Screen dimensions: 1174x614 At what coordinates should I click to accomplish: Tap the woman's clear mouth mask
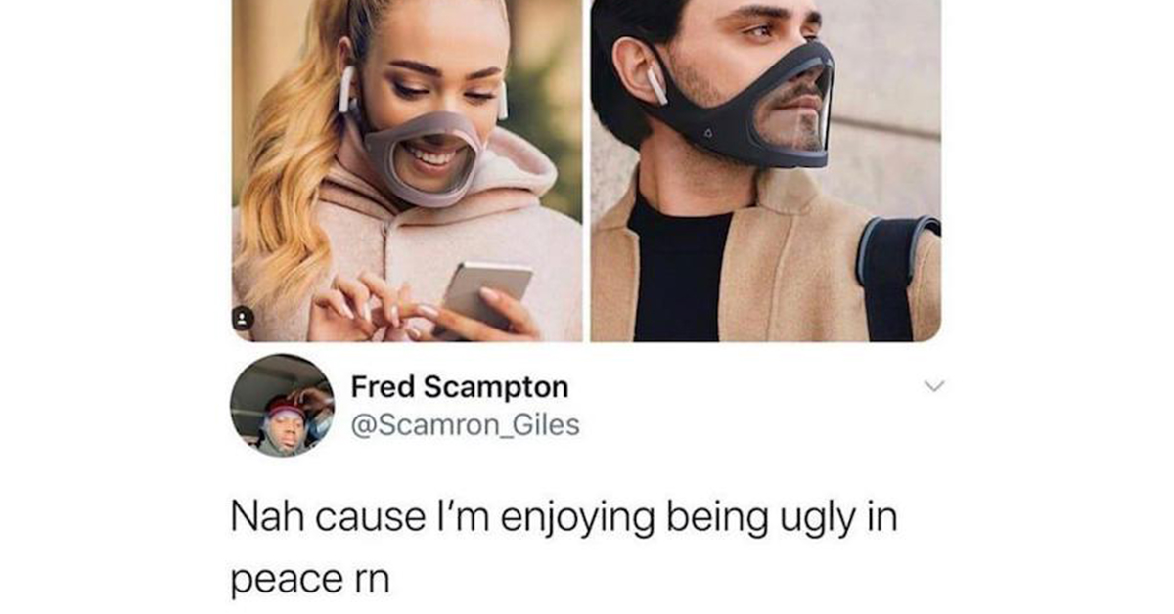pos(423,156)
